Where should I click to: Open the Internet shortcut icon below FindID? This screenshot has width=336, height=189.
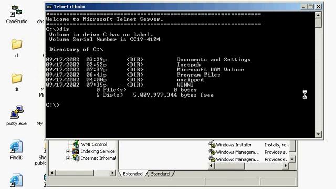point(16,180)
